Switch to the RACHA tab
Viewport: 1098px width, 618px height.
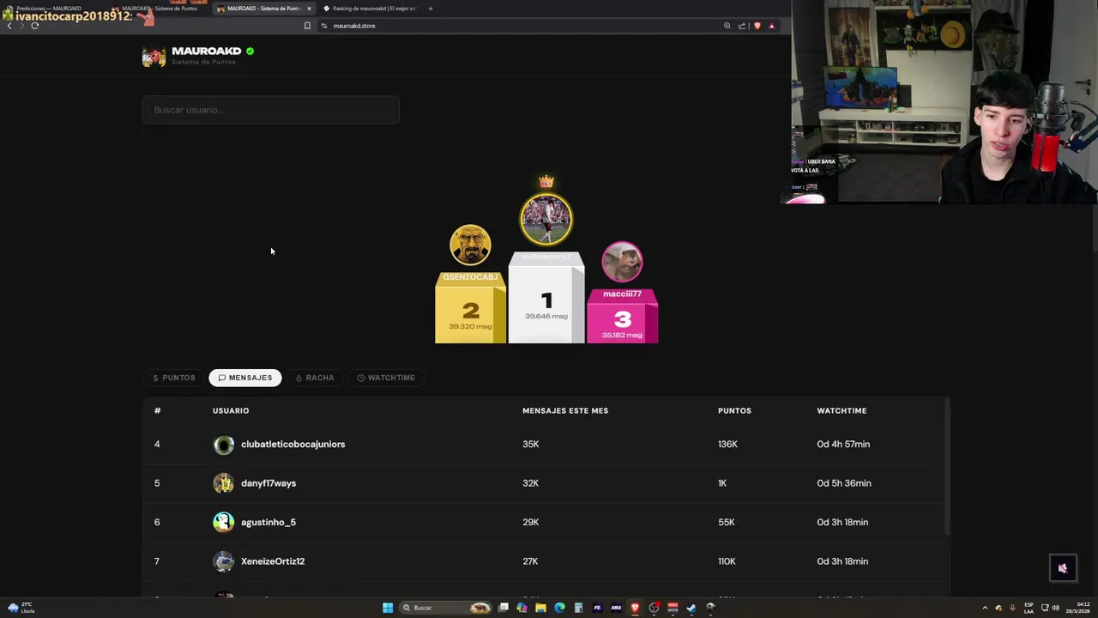(x=314, y=378)
